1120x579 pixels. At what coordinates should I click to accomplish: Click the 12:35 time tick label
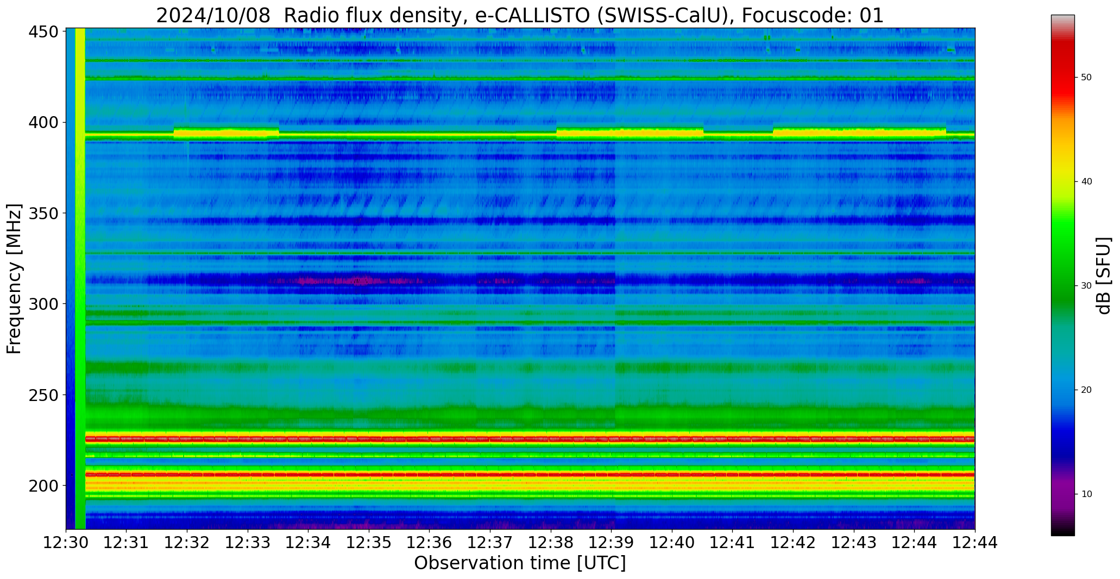[x=369, y=542]
